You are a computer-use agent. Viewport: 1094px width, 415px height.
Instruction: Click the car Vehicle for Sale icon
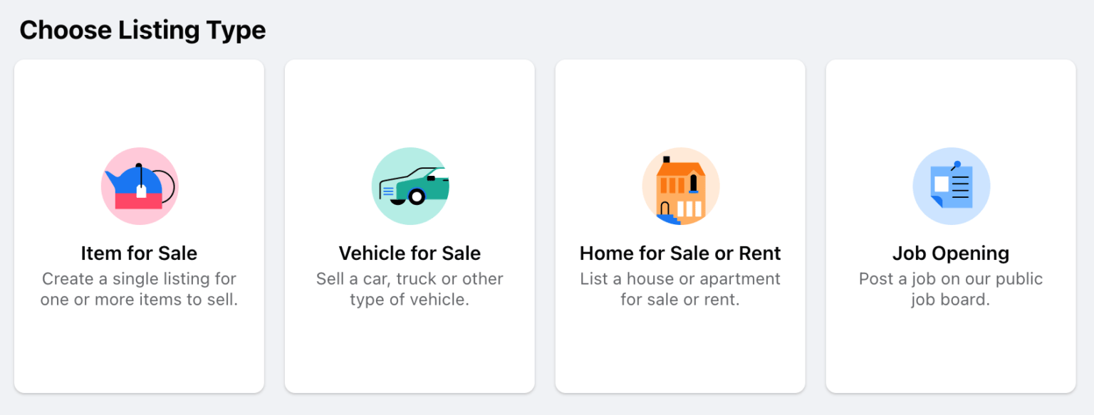[410, 186]
